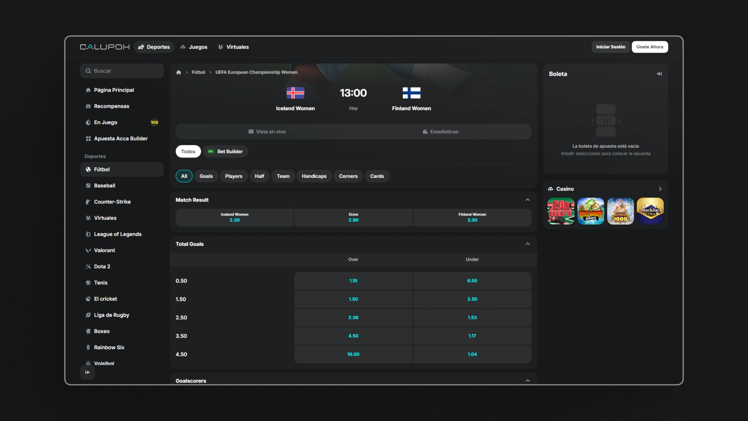Screen dimensions: 748x421
Task: Open the BlackJack casino game
Action: point(650,211)
